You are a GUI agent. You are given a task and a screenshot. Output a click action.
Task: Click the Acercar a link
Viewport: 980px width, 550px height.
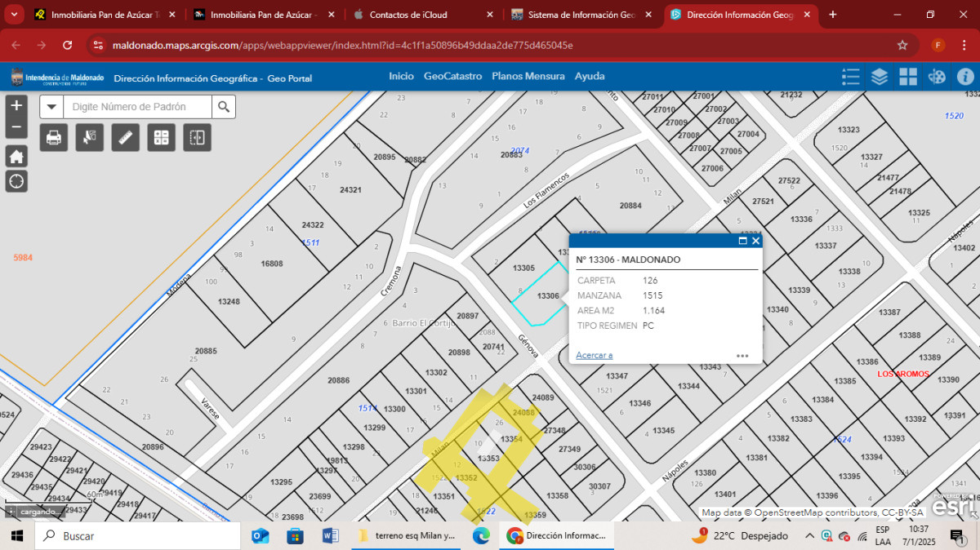click(x=594, y=355)
